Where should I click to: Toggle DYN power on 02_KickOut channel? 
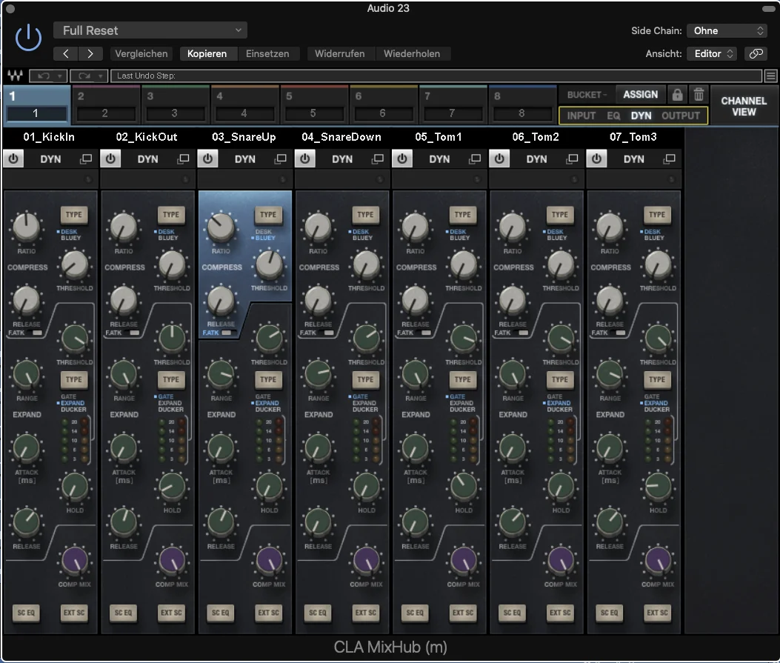(x=110, y=159)
